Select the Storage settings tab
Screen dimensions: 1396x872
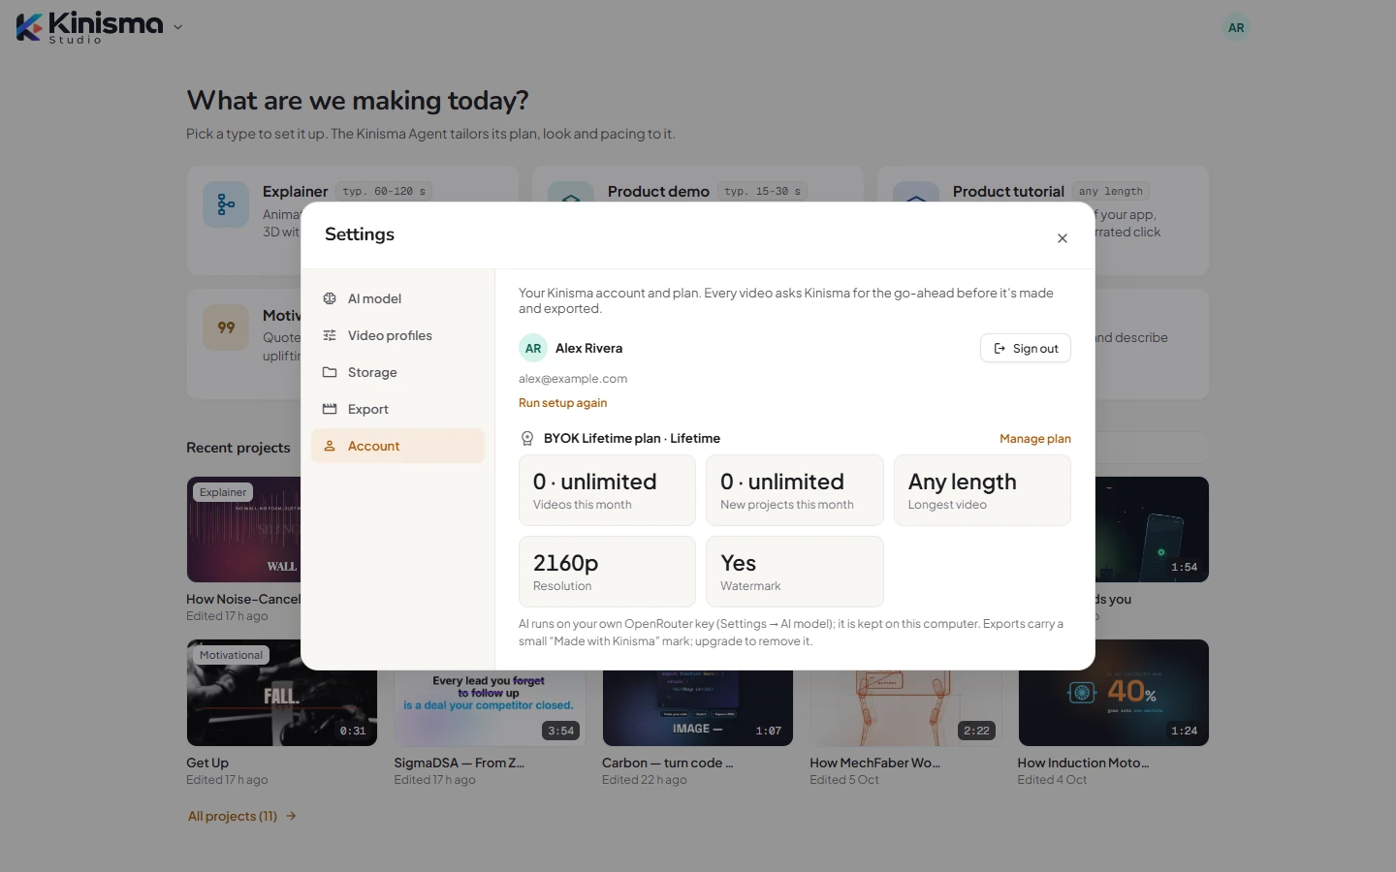click(397, 372)
